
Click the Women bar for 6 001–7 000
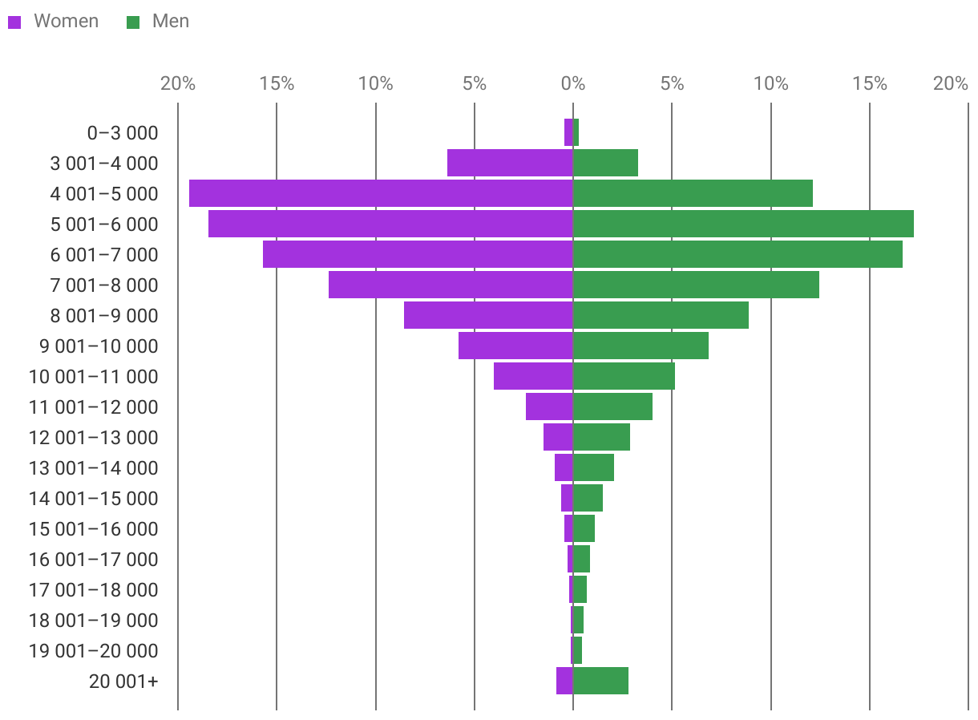pos(418,254)
